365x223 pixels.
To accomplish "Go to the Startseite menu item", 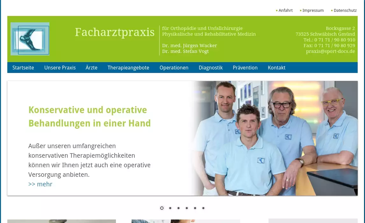I will (23, 68).
